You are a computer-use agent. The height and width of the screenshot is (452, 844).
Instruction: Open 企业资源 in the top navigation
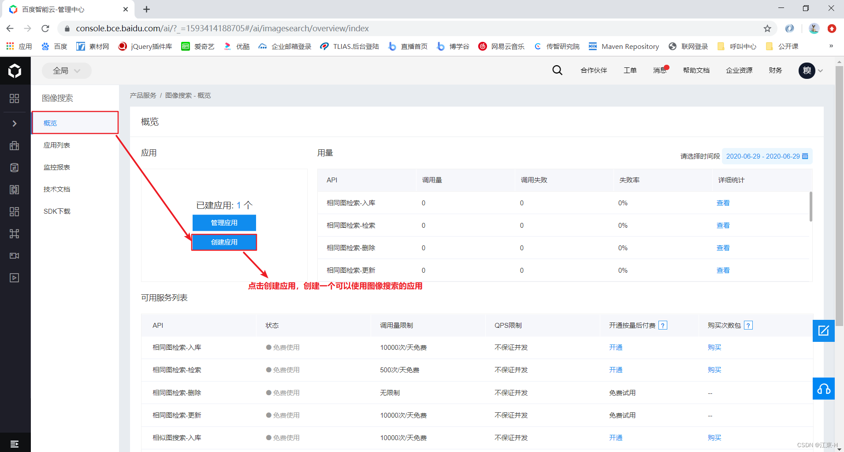[739, 70]
